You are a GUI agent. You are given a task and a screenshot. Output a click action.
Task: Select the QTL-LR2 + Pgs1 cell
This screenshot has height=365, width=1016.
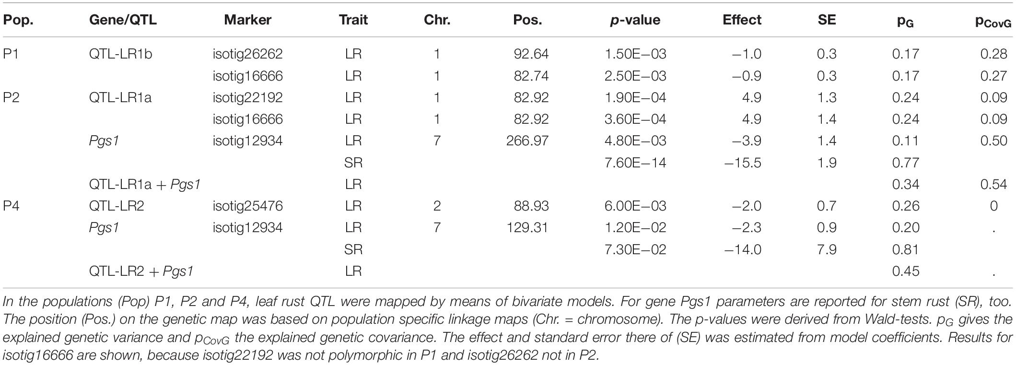tap(141, 271)
